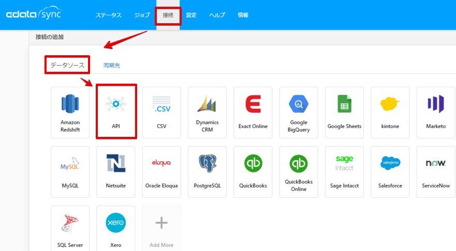This screenshot has height=251, width=456.
Task: Open the Exact Online connector
Action: coord(253,113)
